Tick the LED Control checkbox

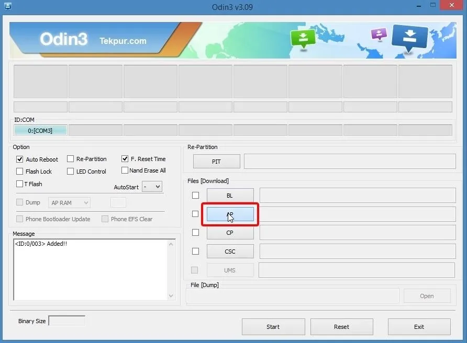coord(70,171)
